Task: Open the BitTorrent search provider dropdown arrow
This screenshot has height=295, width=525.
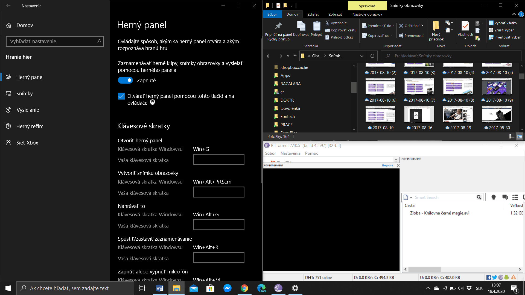Action: 411,197
